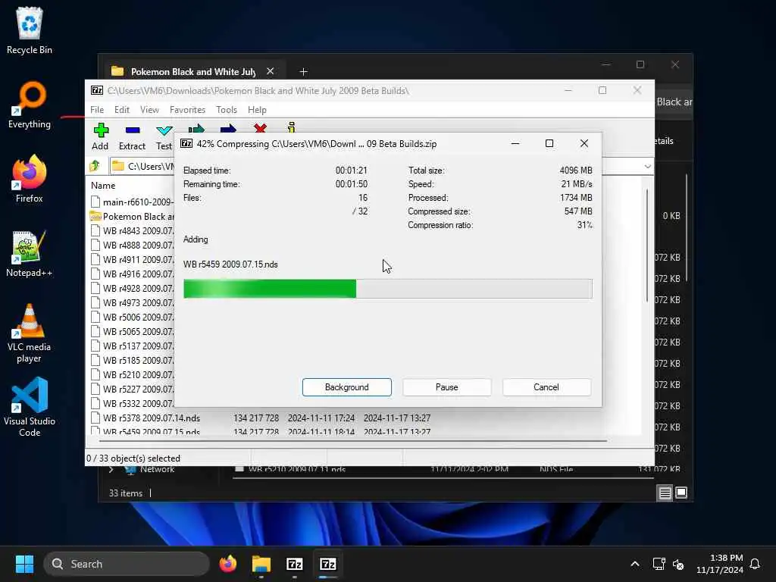Click the Name column header in 7-Zip
Viewport: 776px width, 582px height.
(103, 185)
